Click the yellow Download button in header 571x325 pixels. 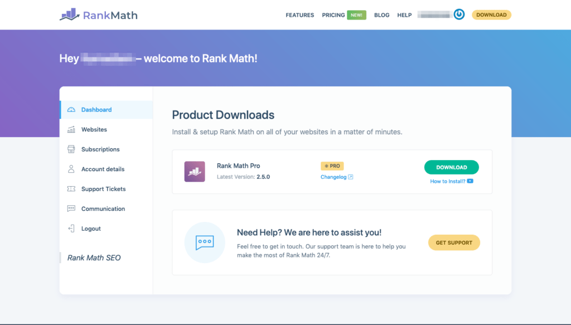[492, 15]
